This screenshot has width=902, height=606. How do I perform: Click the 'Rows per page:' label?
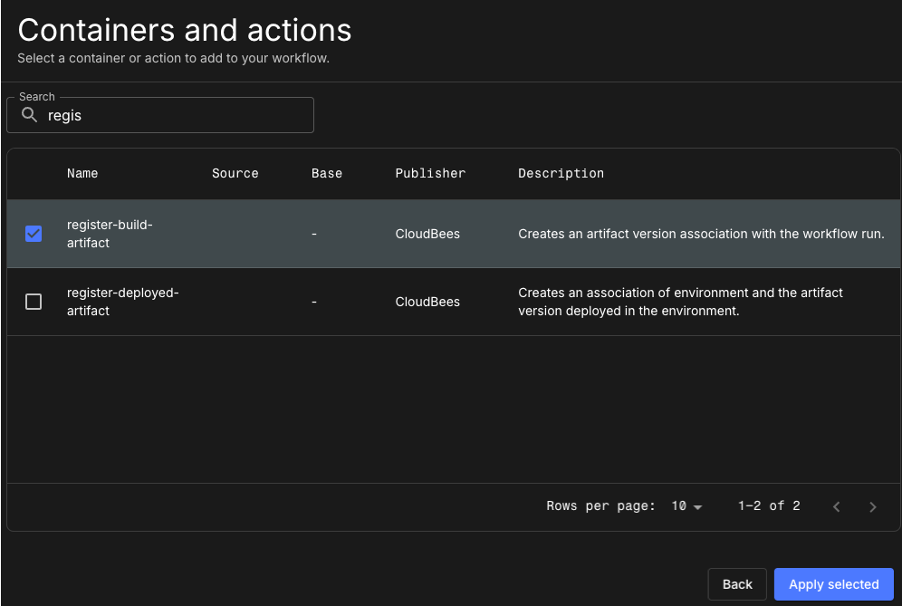click(600, 505)
